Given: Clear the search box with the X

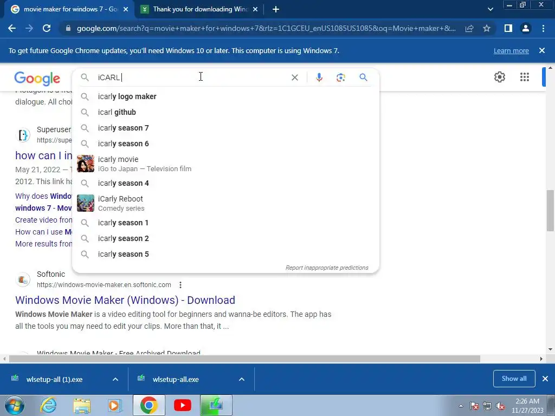Looking at the screenshot, I should pyautogui.click(x=294, y=77).
